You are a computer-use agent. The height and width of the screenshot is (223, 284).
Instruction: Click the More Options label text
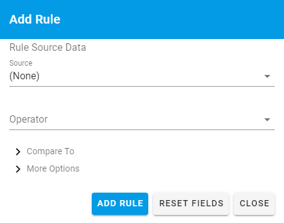coord(53,168)
